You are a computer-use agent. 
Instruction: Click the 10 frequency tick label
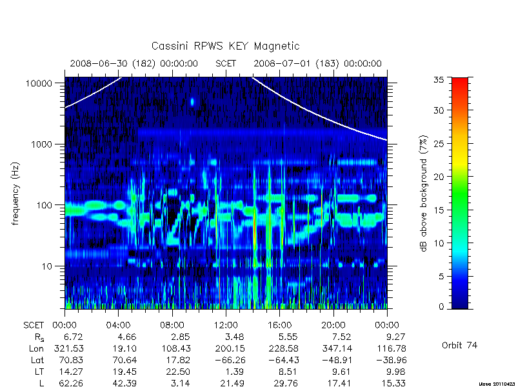[x=47, y=266]
